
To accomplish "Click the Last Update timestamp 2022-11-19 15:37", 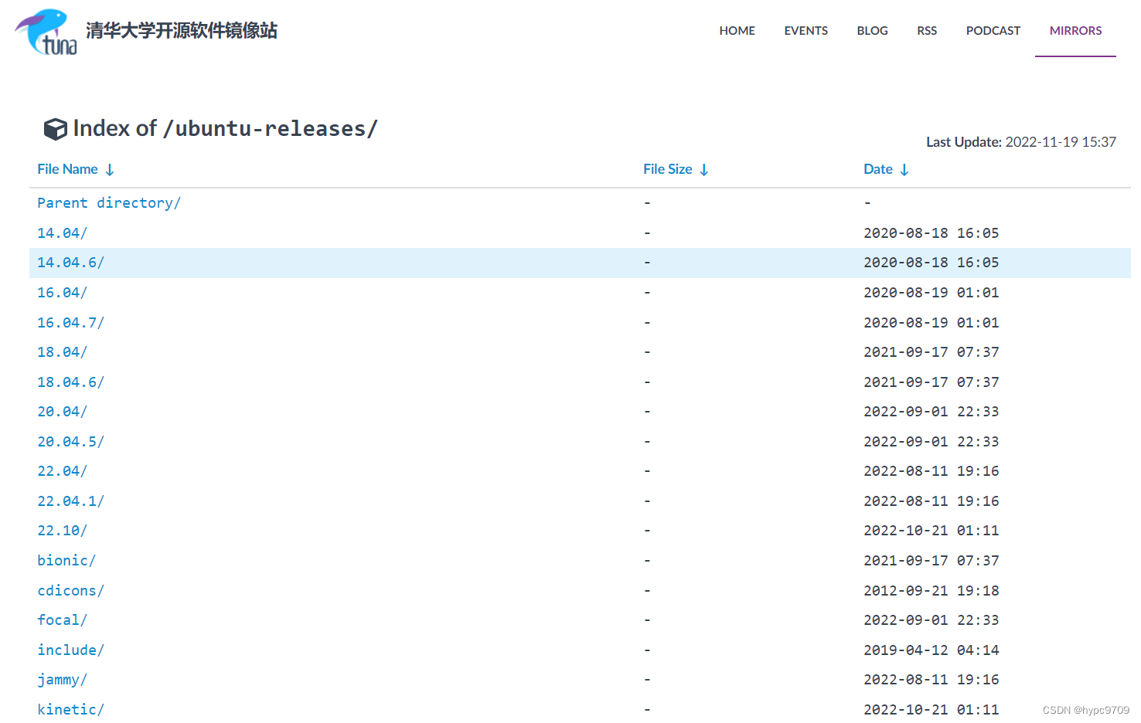I will pos(1061,142).
